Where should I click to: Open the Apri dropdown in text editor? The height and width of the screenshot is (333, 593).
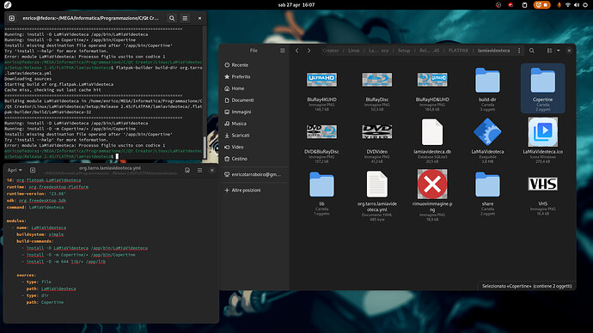tap(15, 170)
